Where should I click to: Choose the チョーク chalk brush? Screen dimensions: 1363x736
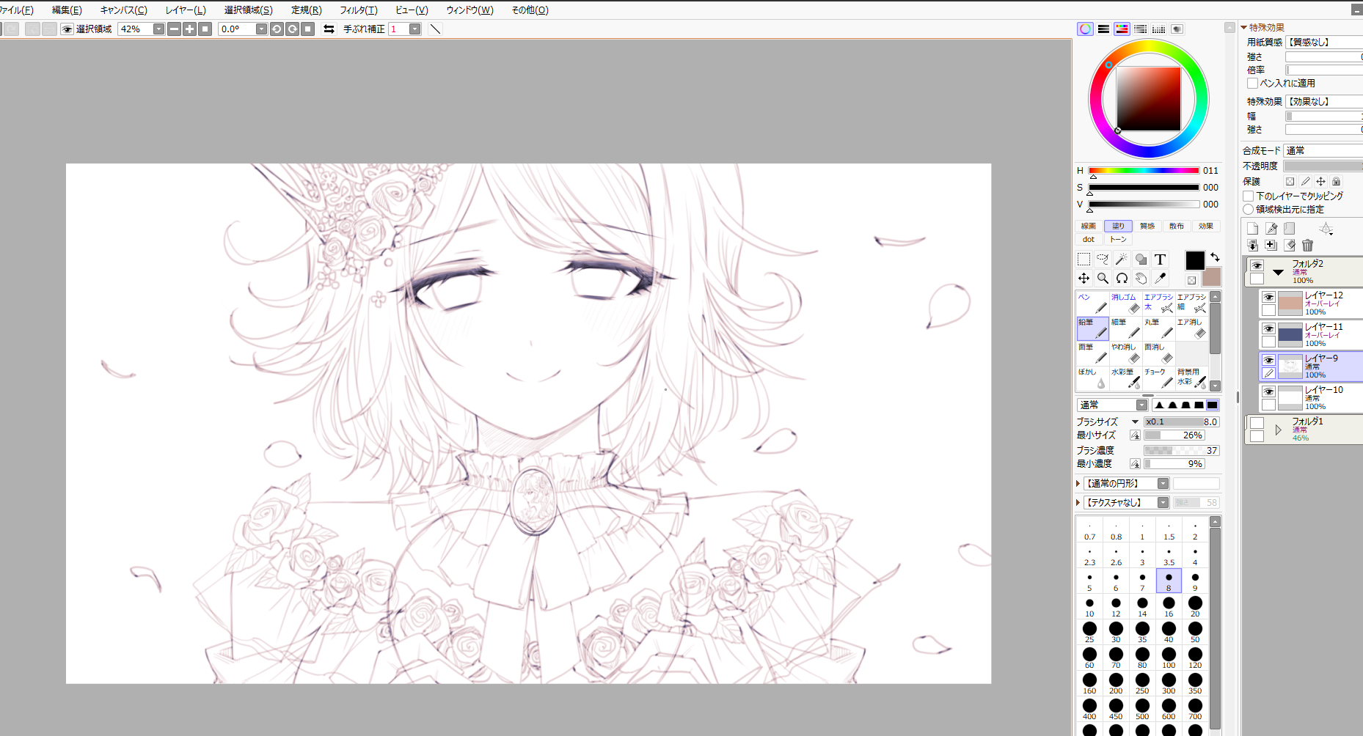tap(1158, 378)
